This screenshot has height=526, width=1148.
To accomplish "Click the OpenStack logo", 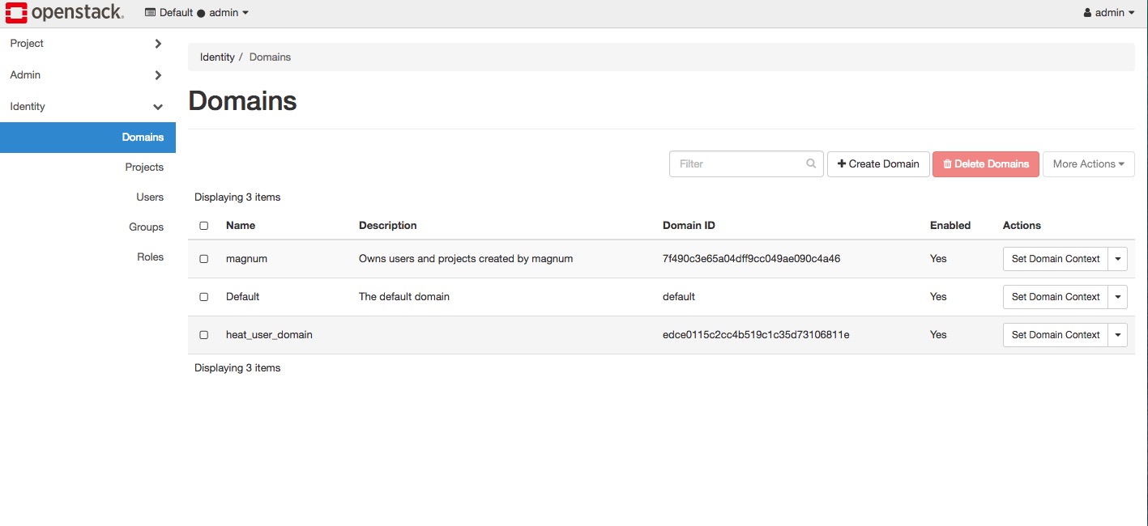I will click(x=65, y=12).
